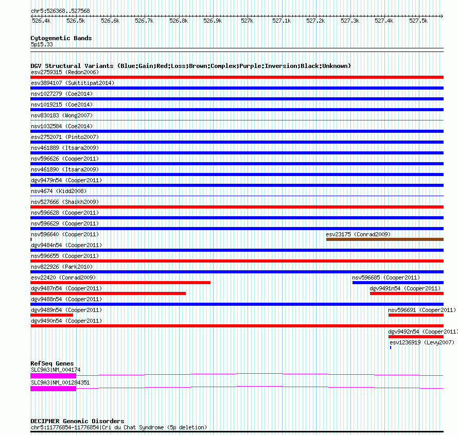
Task: Click the 5p15.33 band label
Action: tap(42, 44)
